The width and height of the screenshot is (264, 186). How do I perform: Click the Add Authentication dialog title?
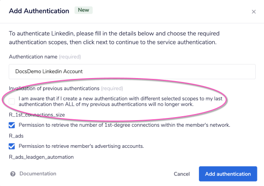39,11
